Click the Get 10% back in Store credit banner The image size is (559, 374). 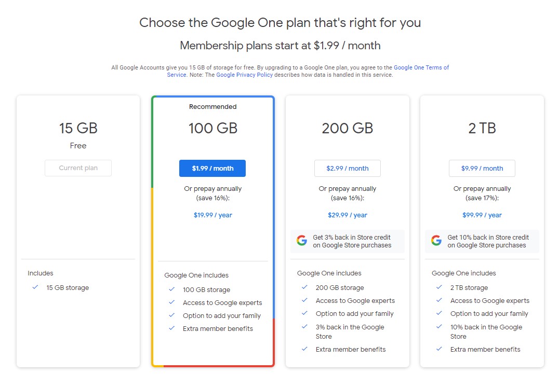482,241
